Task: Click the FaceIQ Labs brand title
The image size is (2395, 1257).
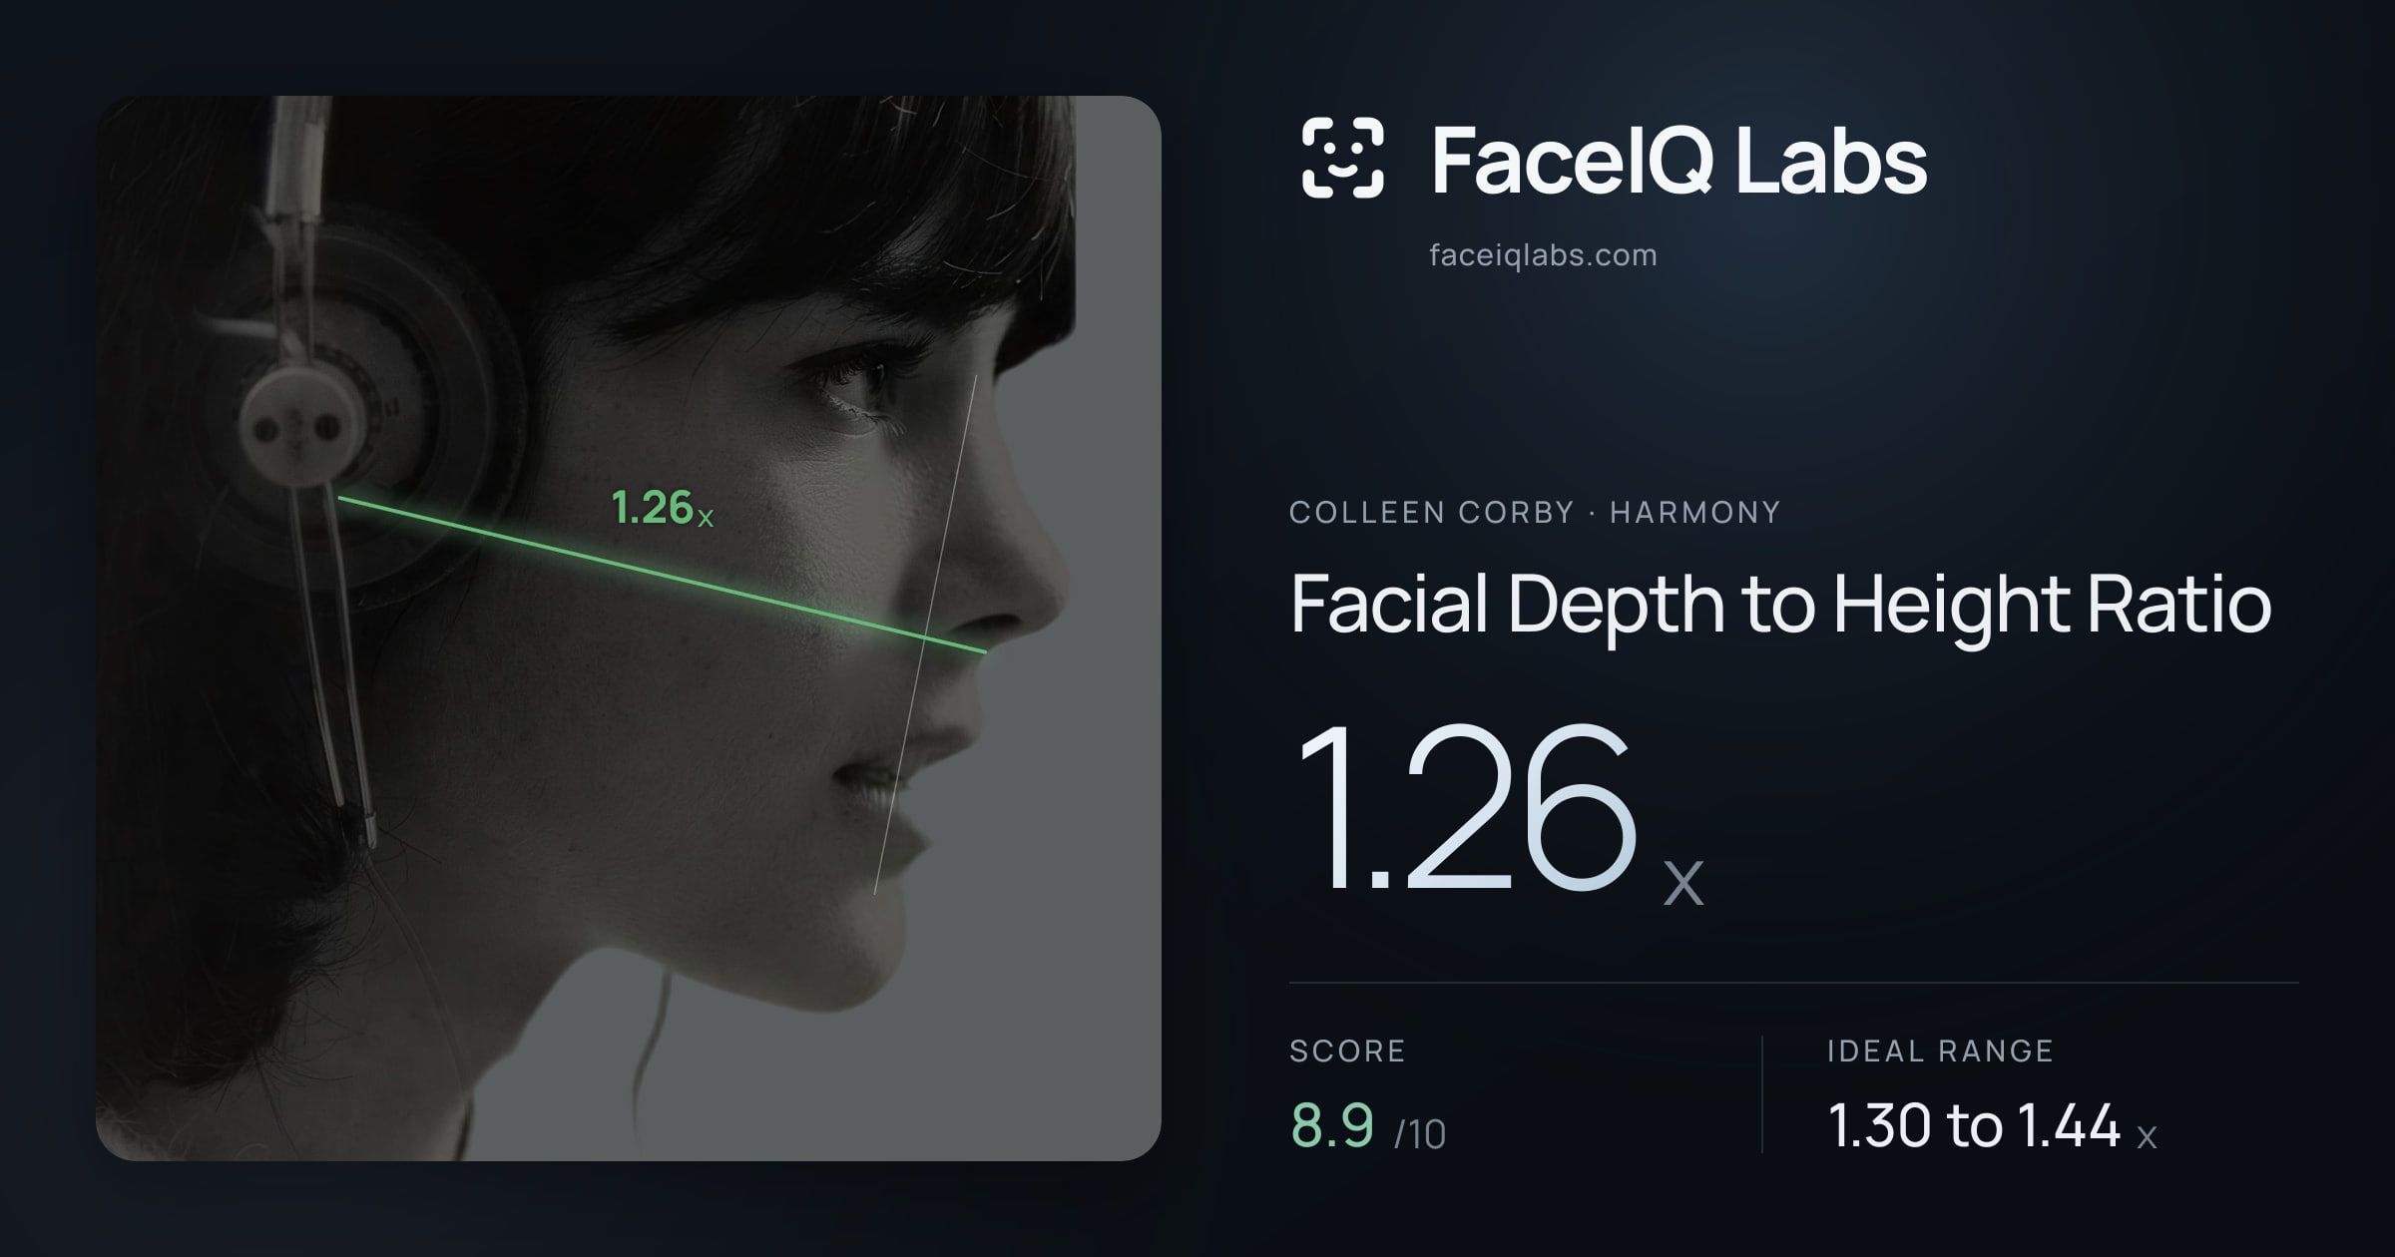Action: point(1678,160)
